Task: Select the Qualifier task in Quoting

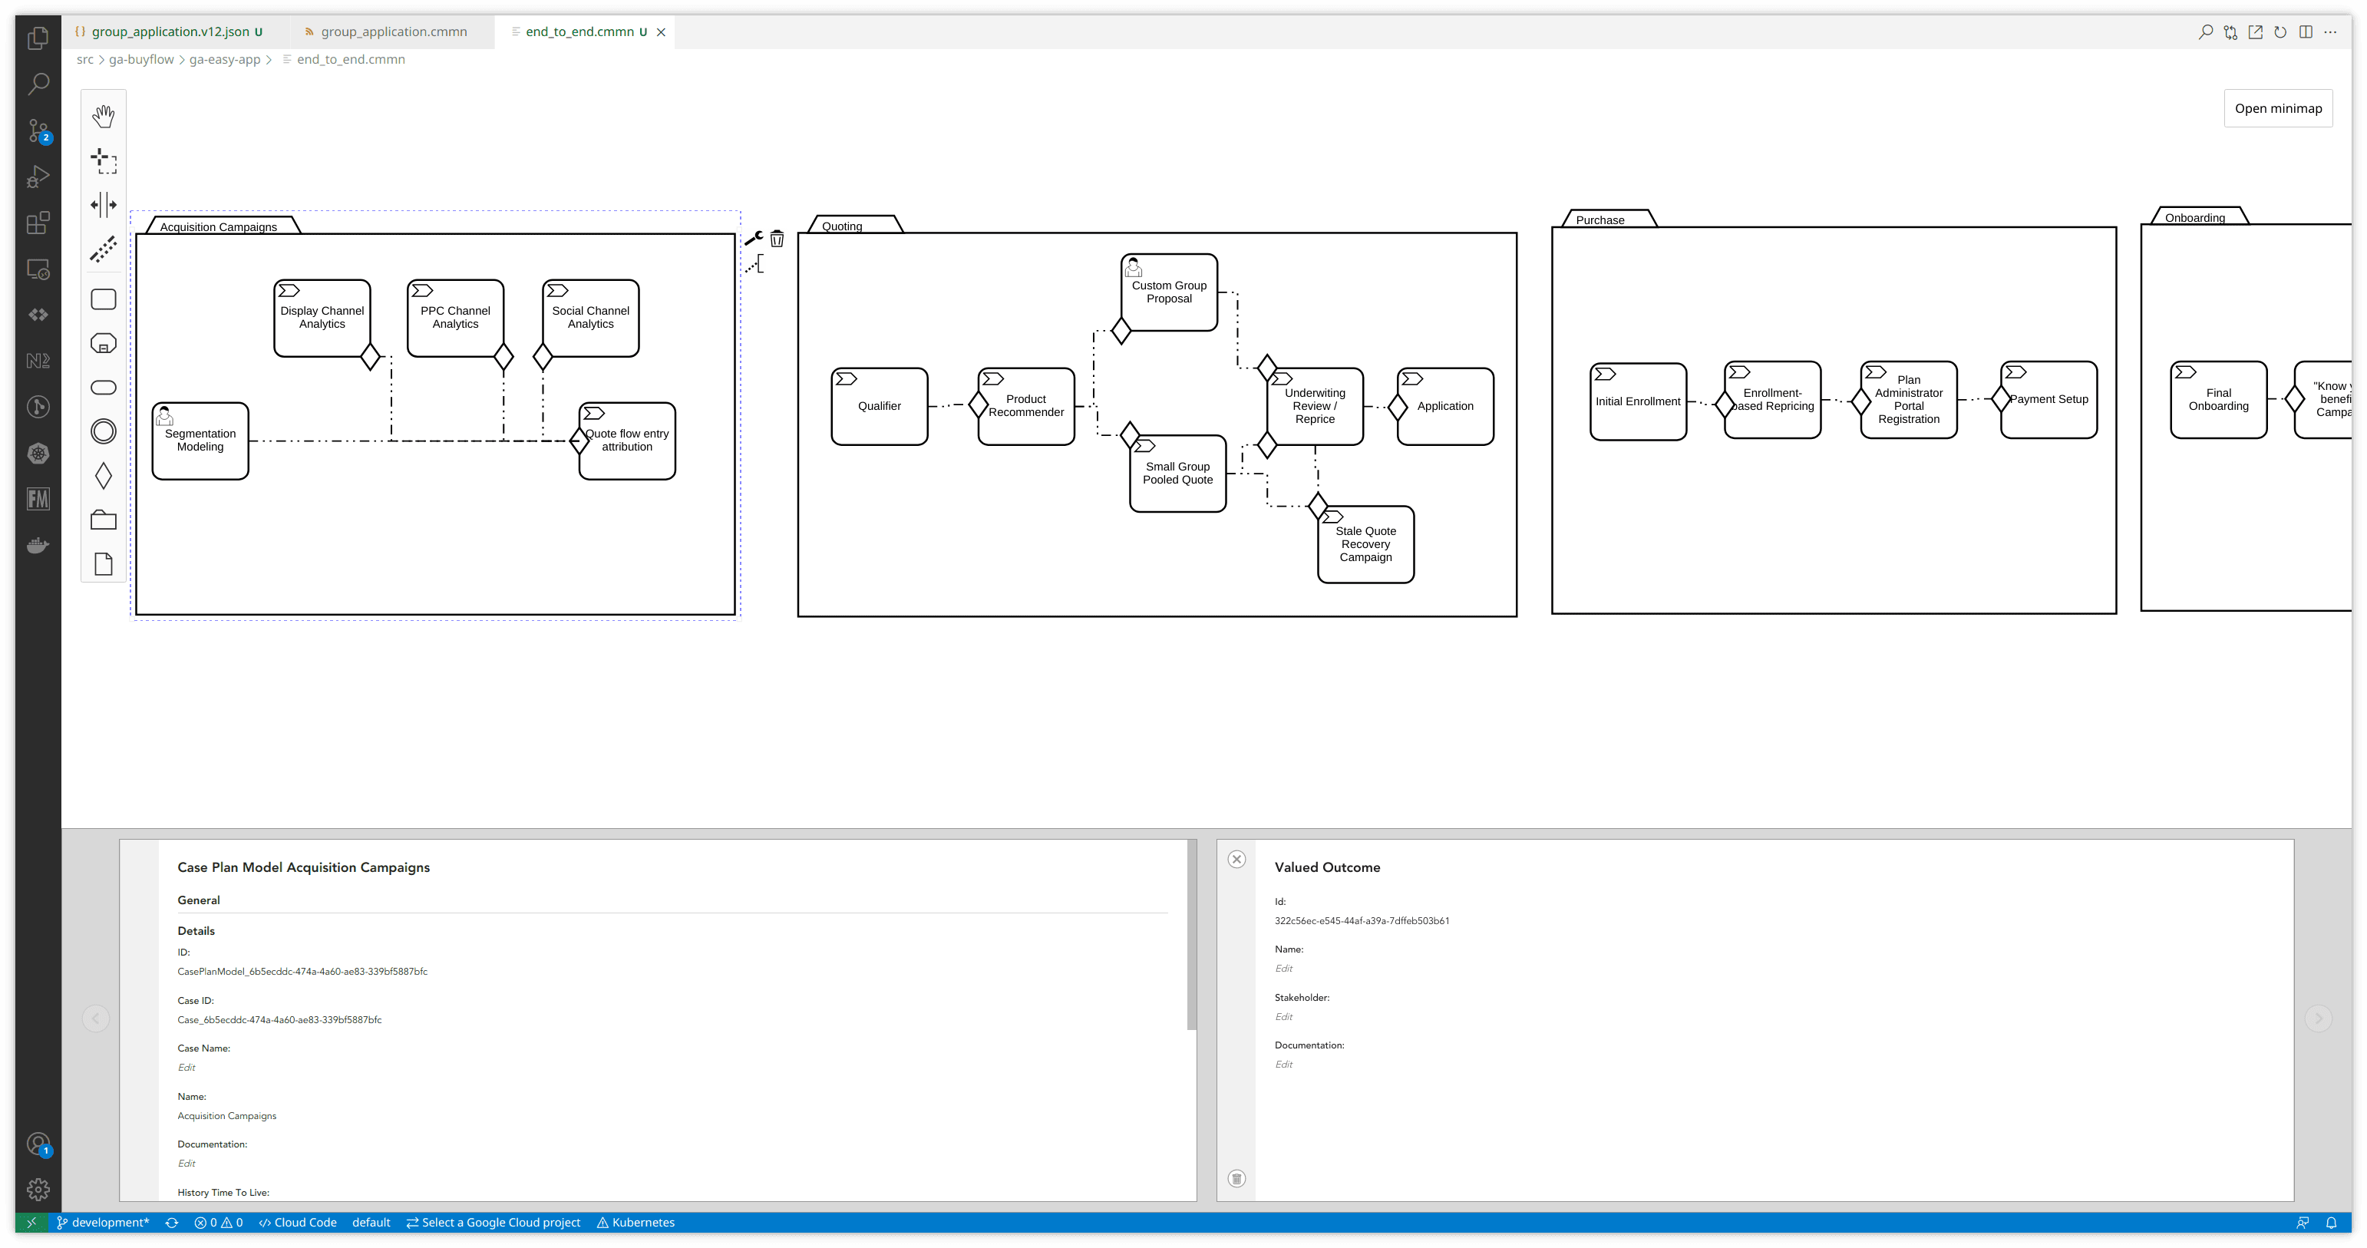Action: point(880,406)
